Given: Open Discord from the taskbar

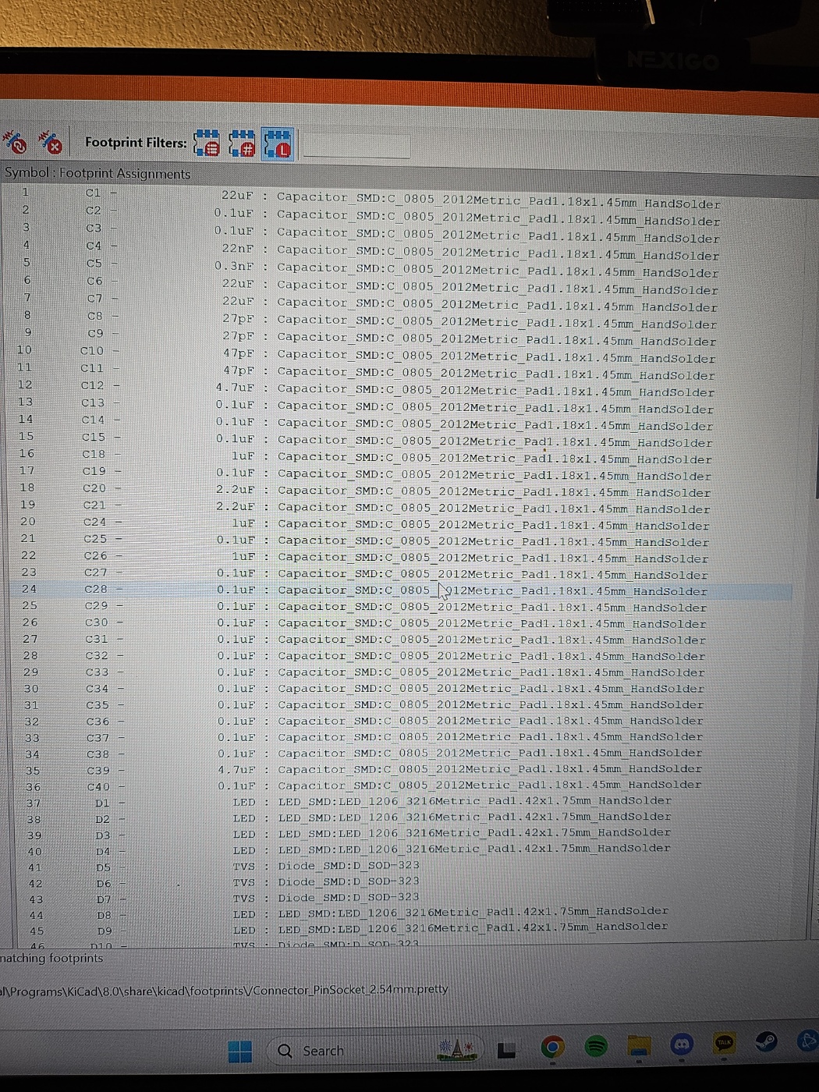Looking at the screenshot, I should coord(682,1044).
